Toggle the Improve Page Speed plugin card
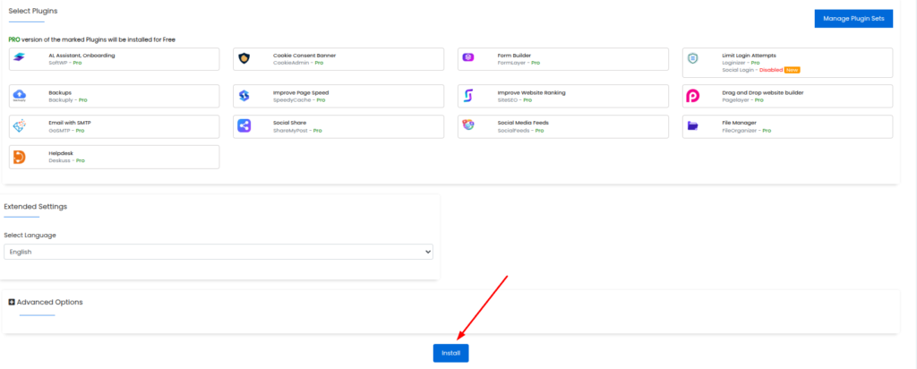The height and width of the screenshot is (369, 917). click(x=338, y=97)
